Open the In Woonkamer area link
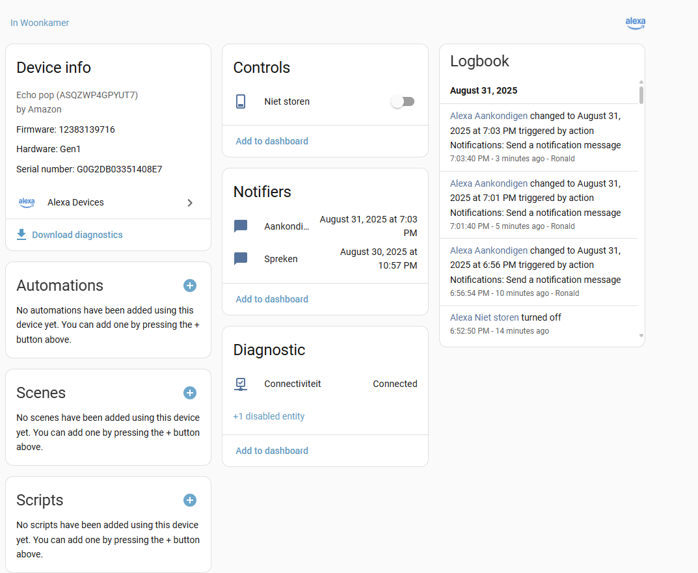The width and height of the screenshot is (698, 573). click(40, 23)
